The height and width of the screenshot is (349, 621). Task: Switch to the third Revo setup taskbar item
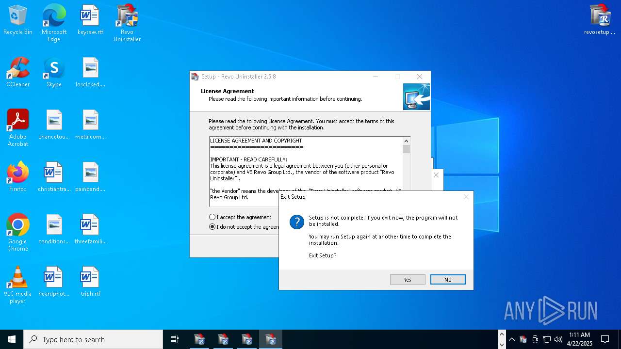click(x=246, y=339)
